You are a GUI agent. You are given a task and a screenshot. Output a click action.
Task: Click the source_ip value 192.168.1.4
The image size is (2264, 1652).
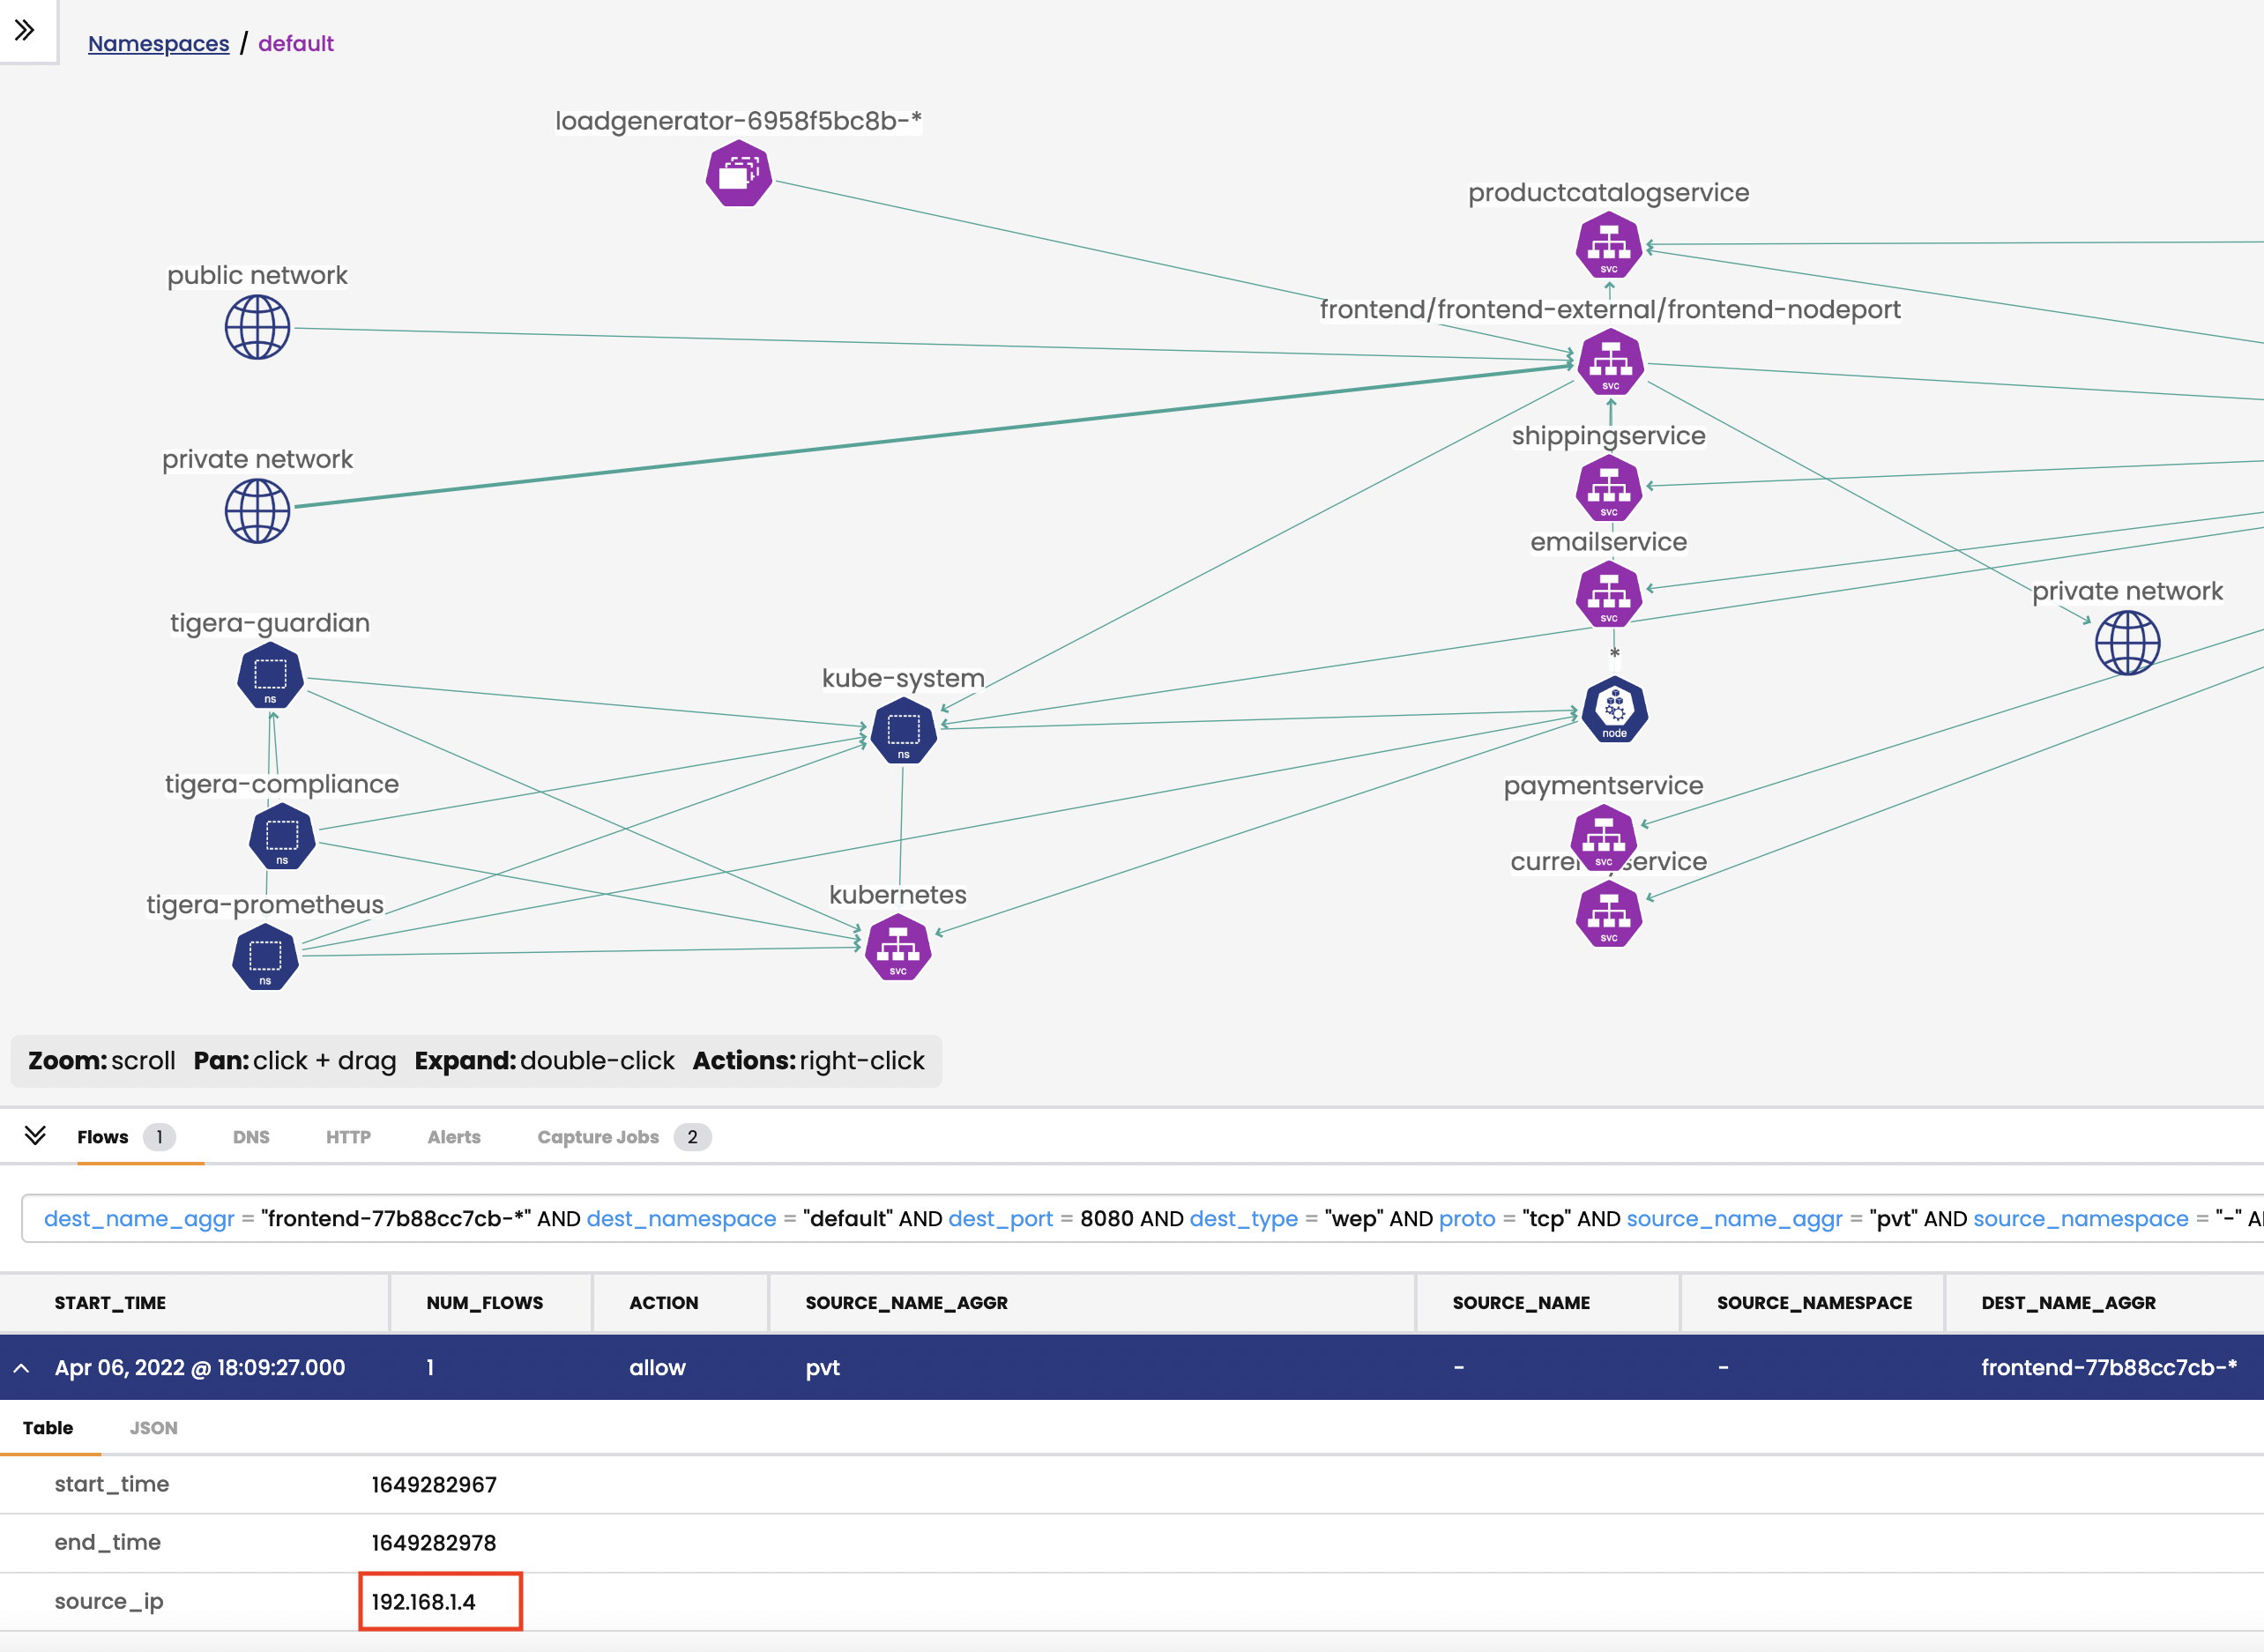point(424,1602)
